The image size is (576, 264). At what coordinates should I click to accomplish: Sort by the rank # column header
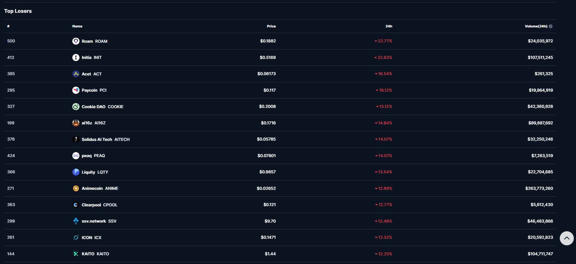tap(8, 26)
